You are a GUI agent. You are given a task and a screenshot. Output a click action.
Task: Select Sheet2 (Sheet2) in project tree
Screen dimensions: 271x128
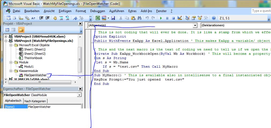pyautogui.click(x=35, y=54)
